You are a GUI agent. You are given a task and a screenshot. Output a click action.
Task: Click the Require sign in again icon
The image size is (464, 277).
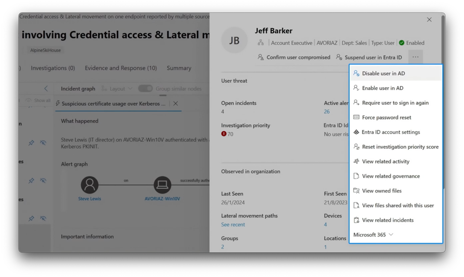point(356,103)
